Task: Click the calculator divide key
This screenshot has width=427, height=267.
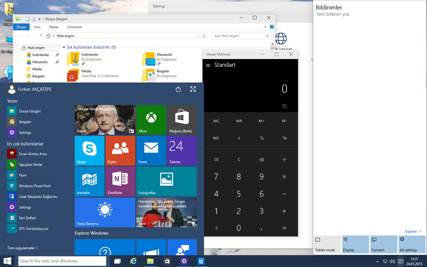Action: (284, 160)
